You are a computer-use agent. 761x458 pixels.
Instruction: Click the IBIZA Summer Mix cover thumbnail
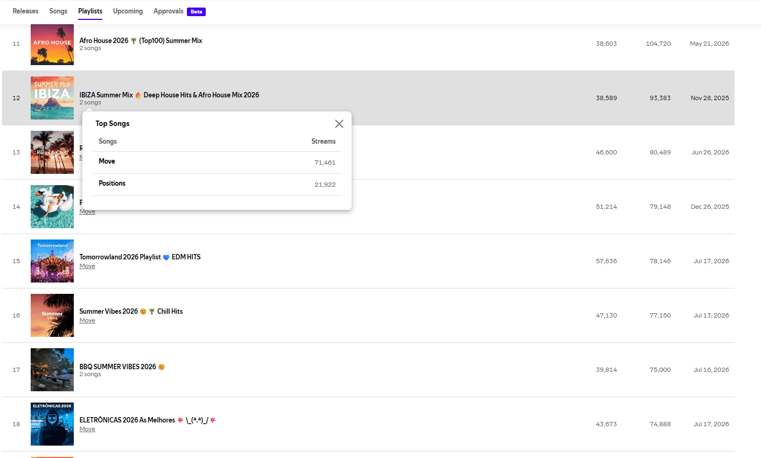pyautogui.click(x=52, y=98)
